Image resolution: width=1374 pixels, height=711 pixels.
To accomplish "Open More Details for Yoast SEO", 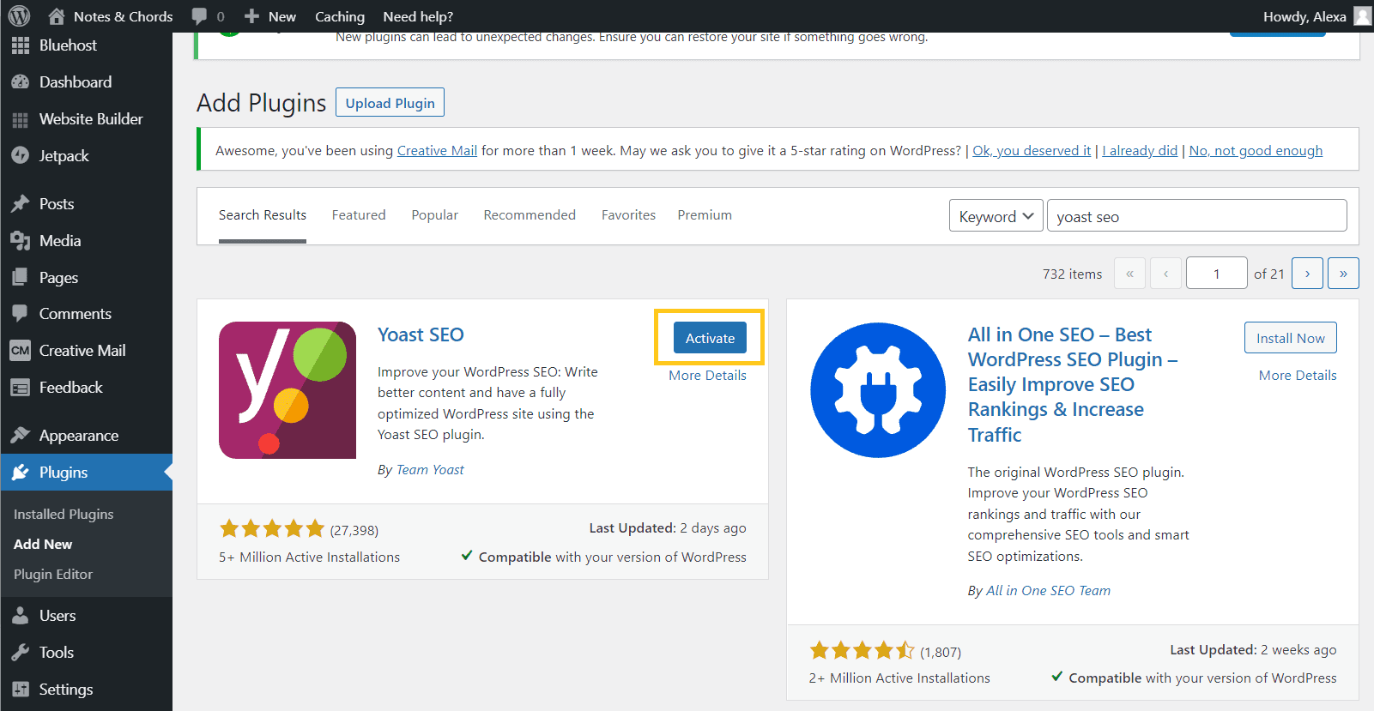I will (707, 376).
